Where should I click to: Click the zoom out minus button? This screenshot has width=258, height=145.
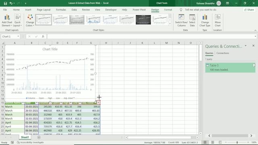[x=226, y=142]
